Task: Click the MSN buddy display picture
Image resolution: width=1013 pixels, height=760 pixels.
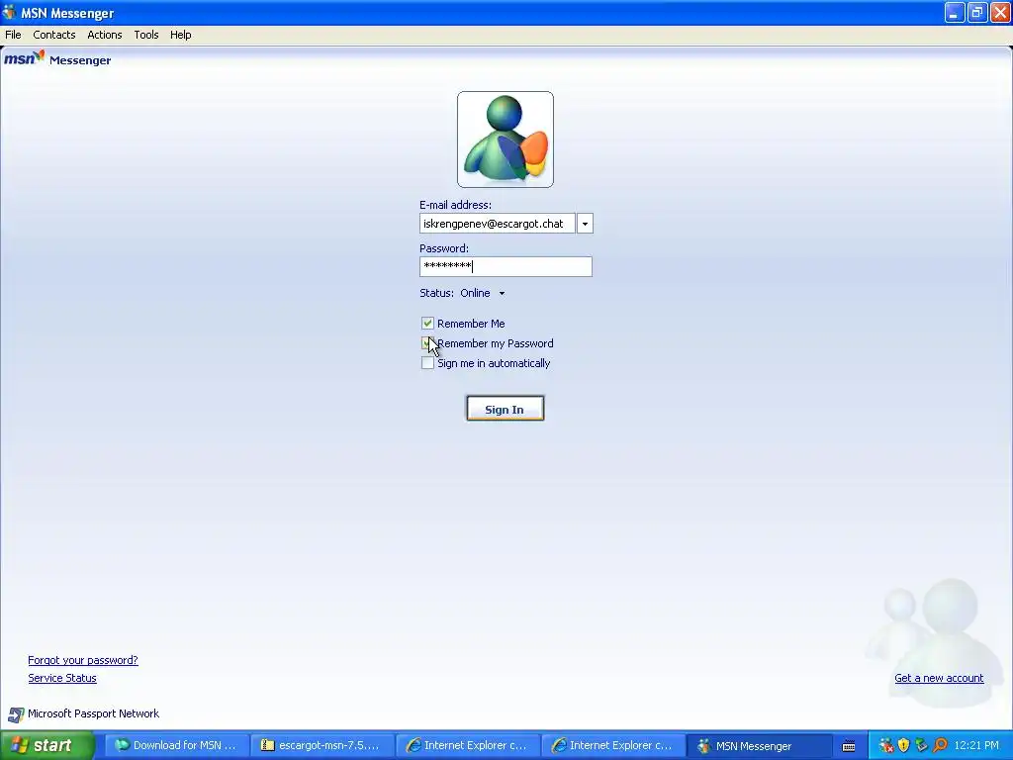Action: pyautogui.click(x=506, y=140)
